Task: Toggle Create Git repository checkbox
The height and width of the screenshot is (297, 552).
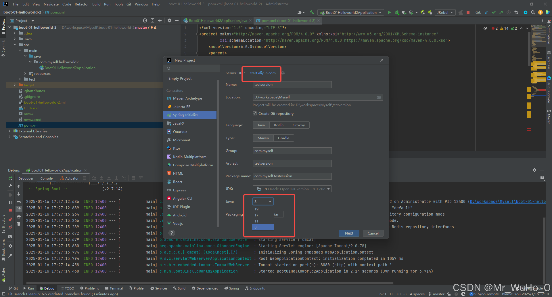Action: click(255, 113)
